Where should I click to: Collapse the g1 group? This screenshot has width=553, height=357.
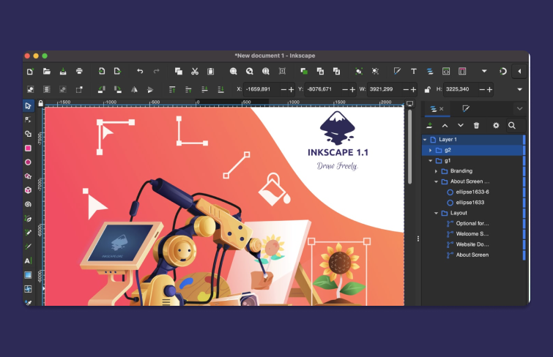coord(430,161)
